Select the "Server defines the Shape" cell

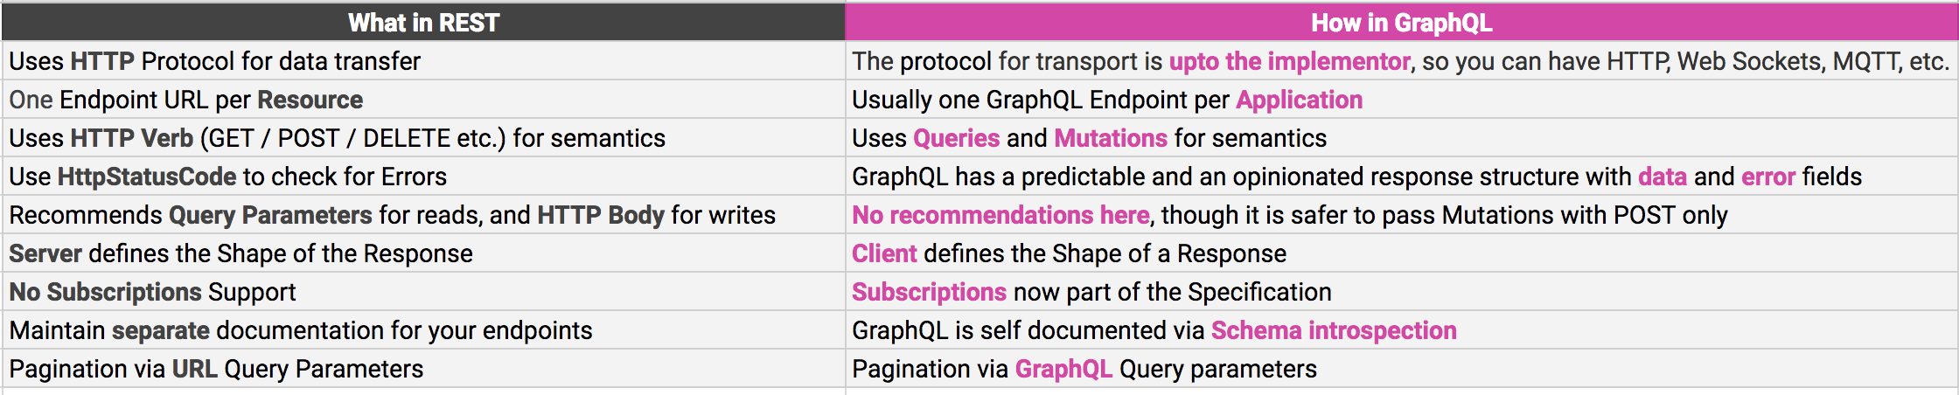(241, 253)
